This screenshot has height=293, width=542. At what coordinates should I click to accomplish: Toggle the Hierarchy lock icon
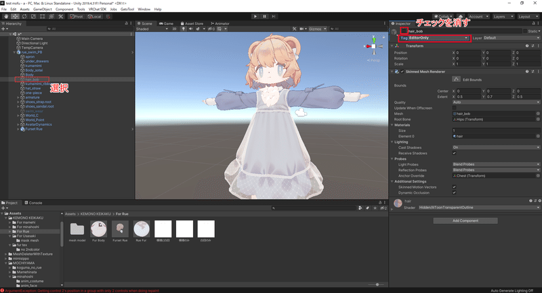(126, 24)
